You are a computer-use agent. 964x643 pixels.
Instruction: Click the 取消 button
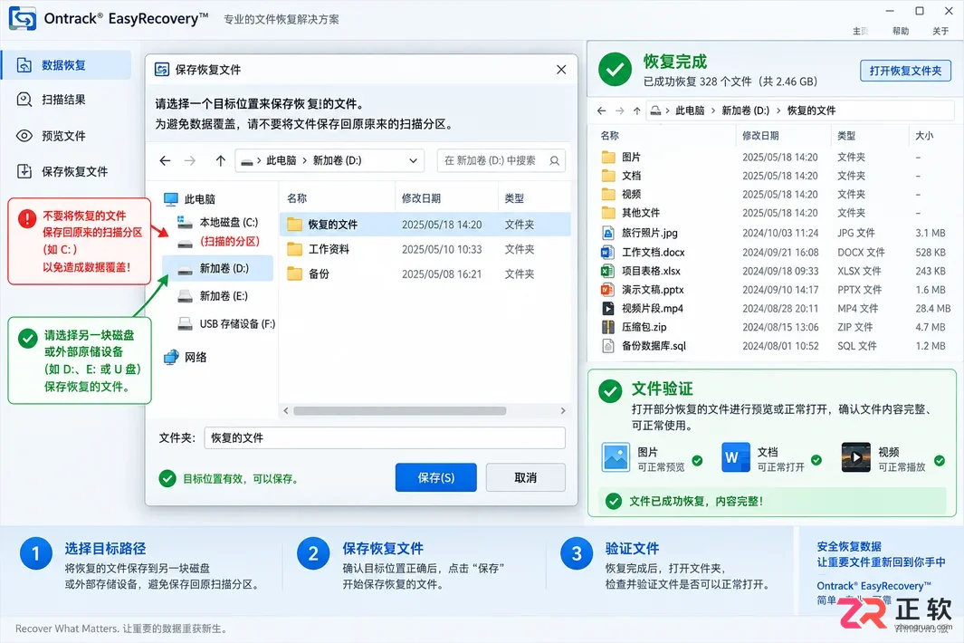[526, 477]
